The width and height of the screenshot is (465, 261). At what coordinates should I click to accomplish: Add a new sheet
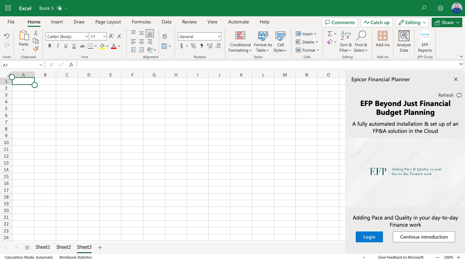[x=100, y=247]
